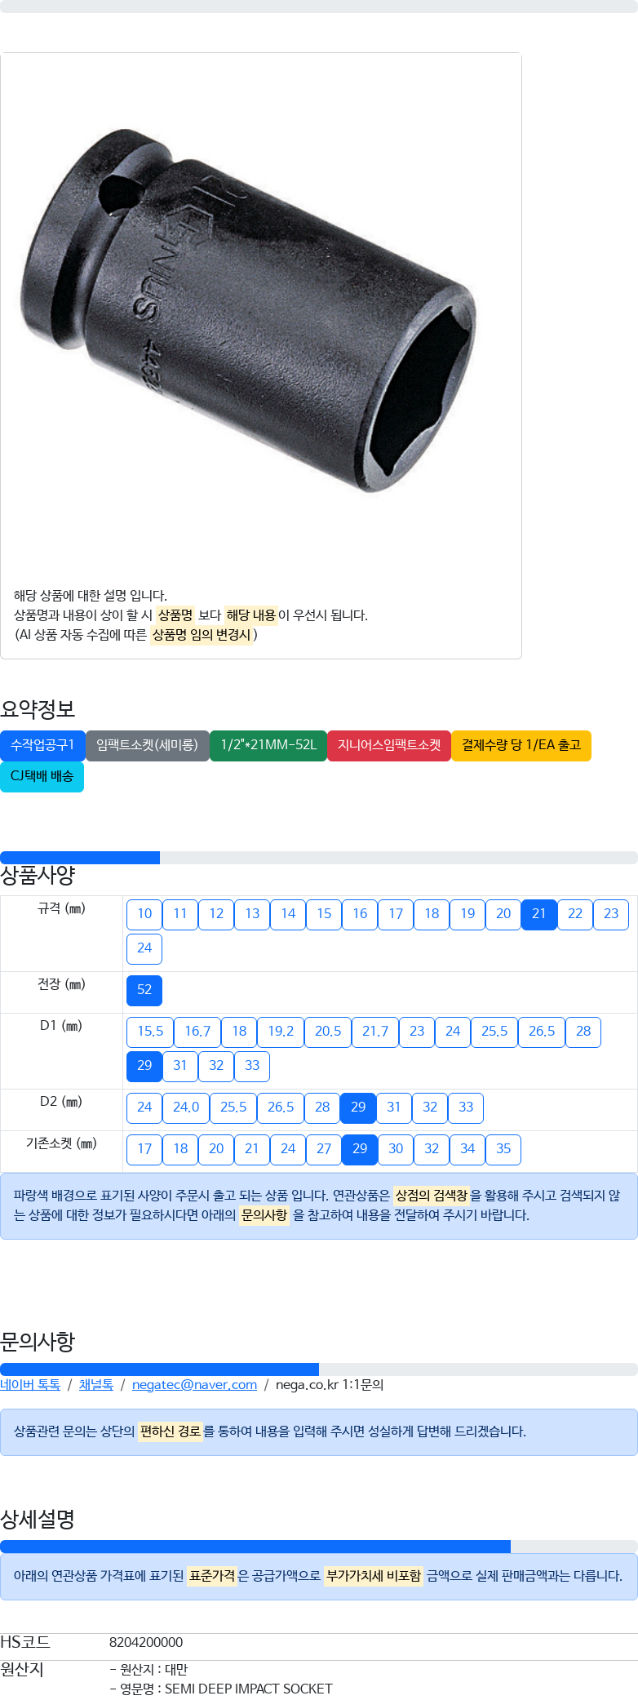This screenshot has height=1700, width=638.
Task: Click the CJ택배 배송 shipping badge
Action: pyautogui.click(x=42, y=776)
